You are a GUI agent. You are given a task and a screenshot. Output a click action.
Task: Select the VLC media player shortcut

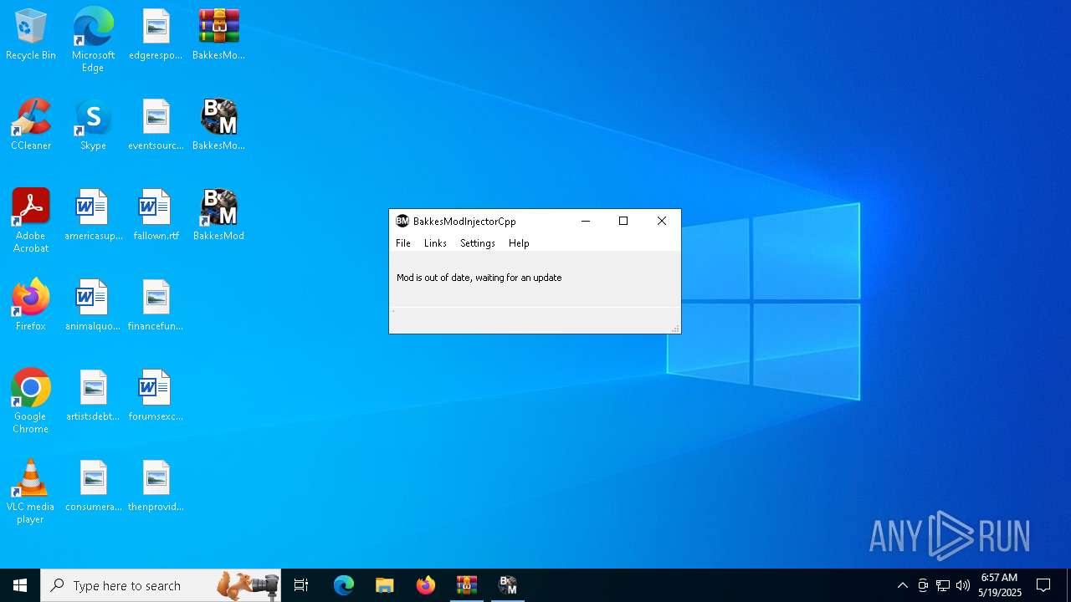pyautogui.click(x=31, y=492)
